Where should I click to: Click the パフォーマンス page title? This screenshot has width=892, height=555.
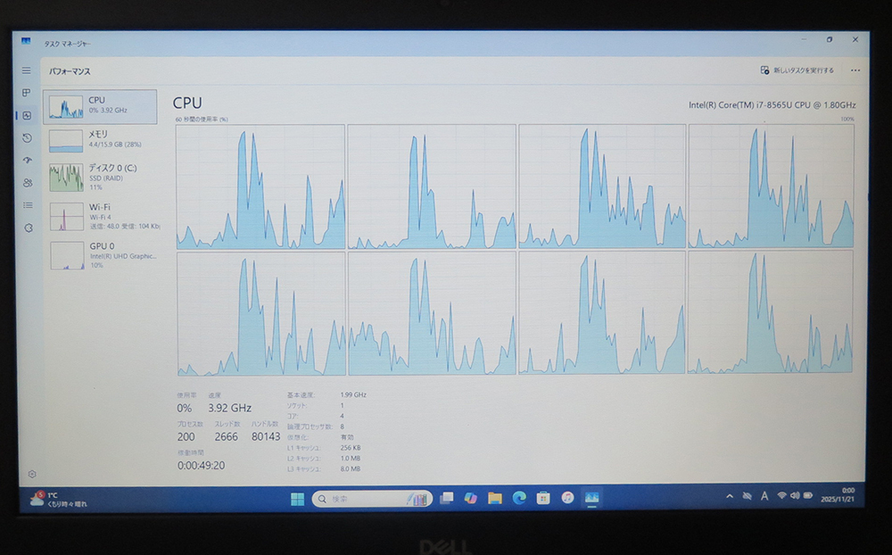point(70,71)
